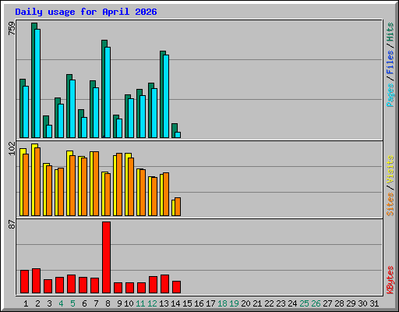Click green day 25 label
Image resolution: width=399 pixels, height=312 pixels.
[304, 303]
